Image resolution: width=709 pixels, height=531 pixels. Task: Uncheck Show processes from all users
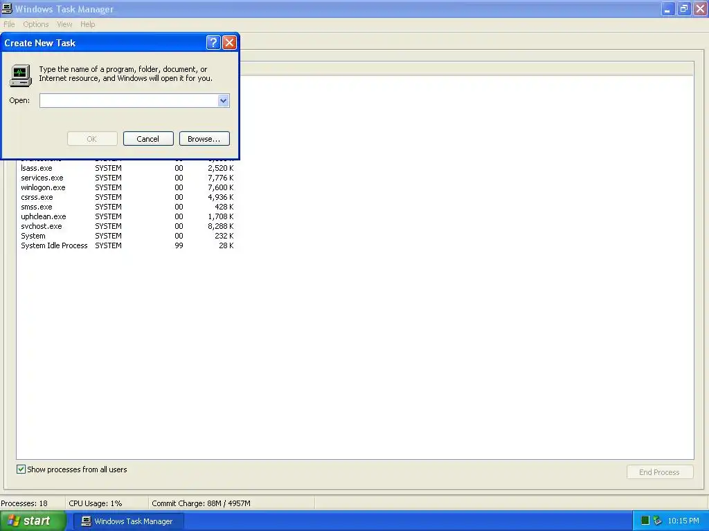pyautogui.click(x=21, y=469)
